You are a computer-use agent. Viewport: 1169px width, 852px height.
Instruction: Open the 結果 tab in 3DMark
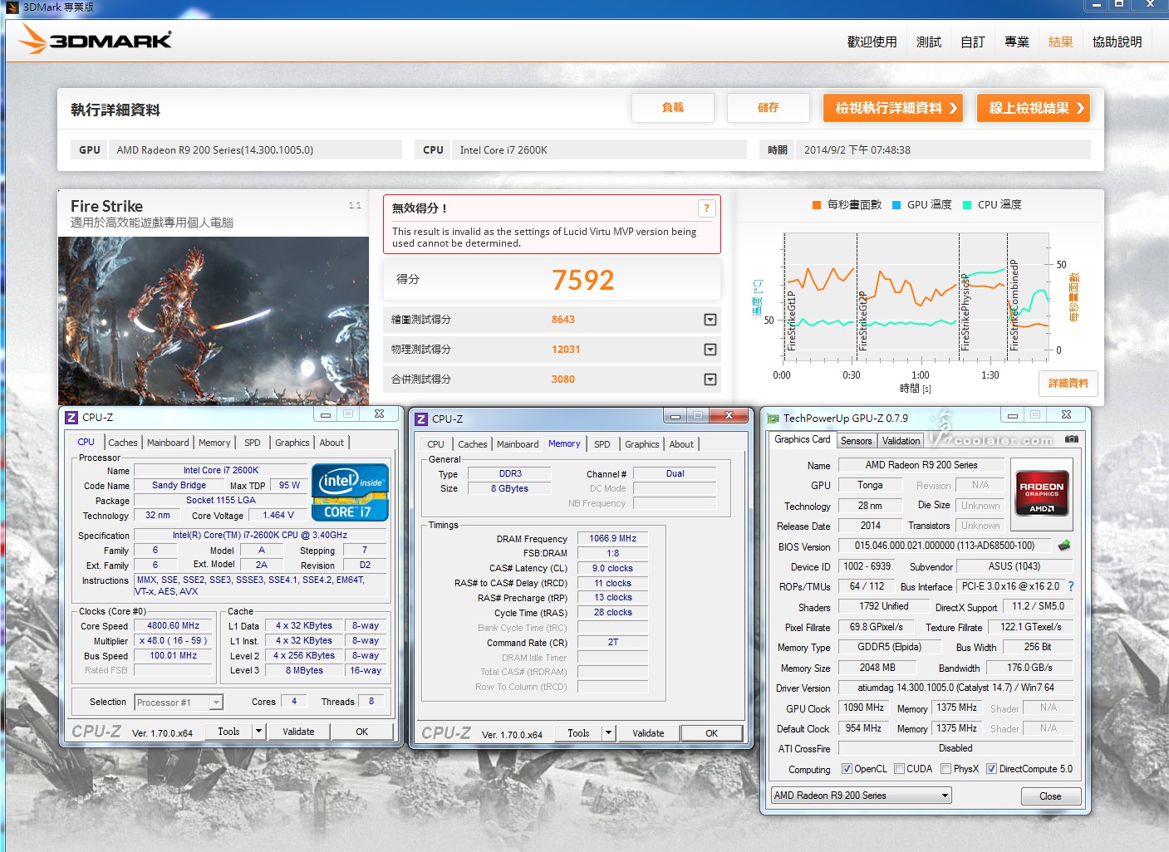tap(1061, 42)
